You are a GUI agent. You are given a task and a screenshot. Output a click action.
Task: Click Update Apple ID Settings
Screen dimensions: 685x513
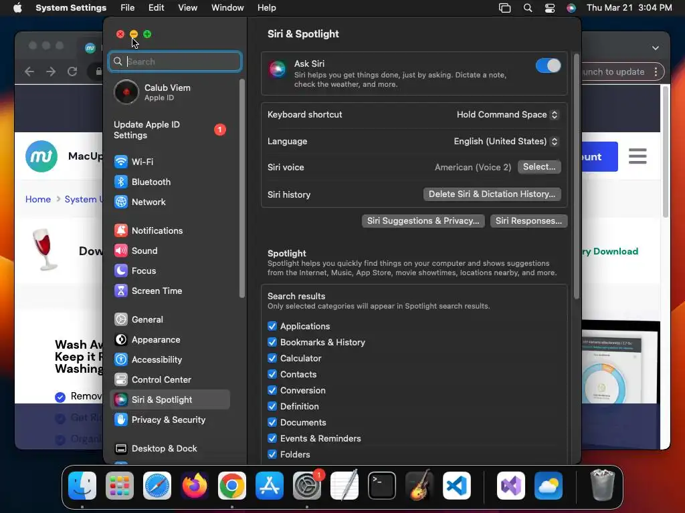coord(169,130)
